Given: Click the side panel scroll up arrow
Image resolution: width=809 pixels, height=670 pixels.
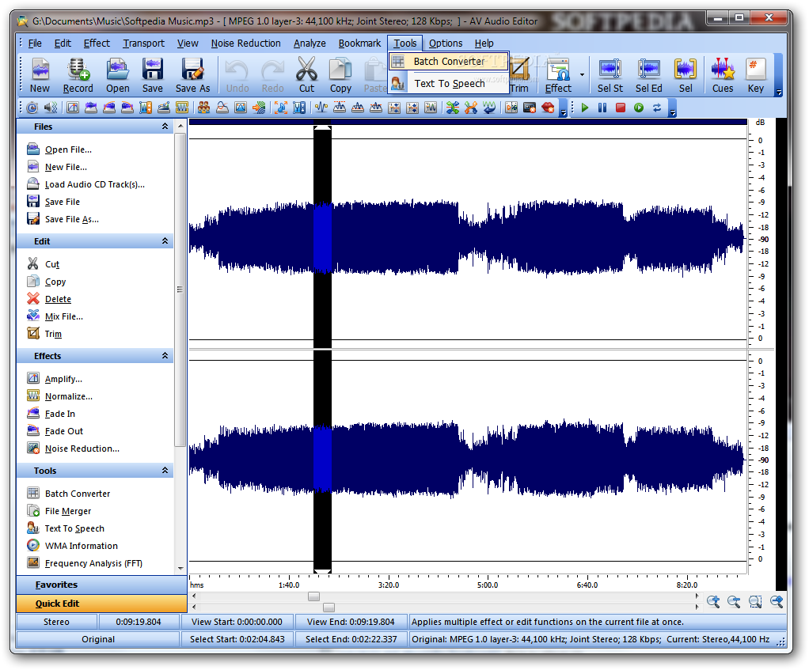Looking at the screenshot, I should coord(180,126).
